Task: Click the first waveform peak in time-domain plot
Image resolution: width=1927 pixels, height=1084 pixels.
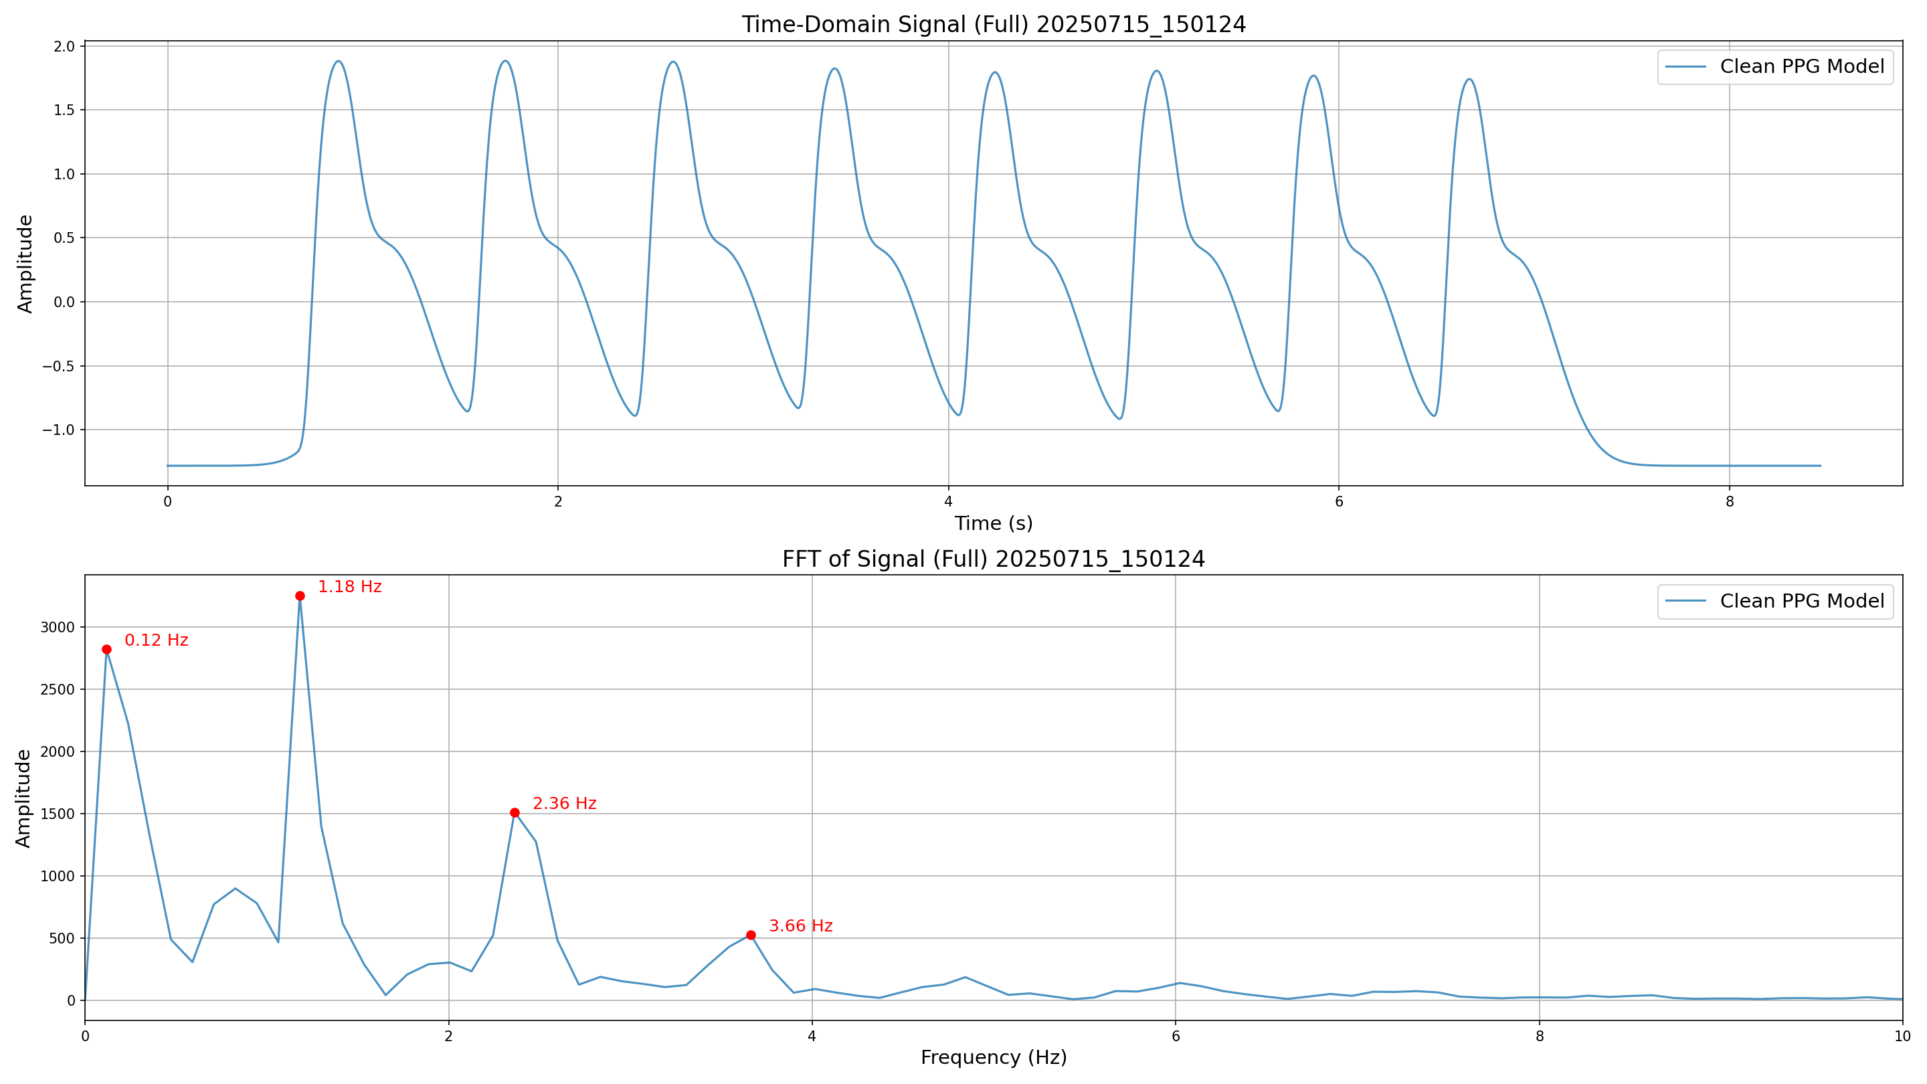Action: click(339, 62)
